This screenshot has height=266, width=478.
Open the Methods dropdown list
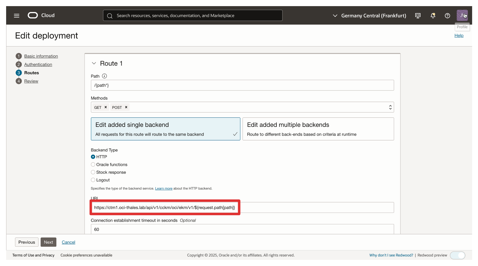(x=390, y=107)
